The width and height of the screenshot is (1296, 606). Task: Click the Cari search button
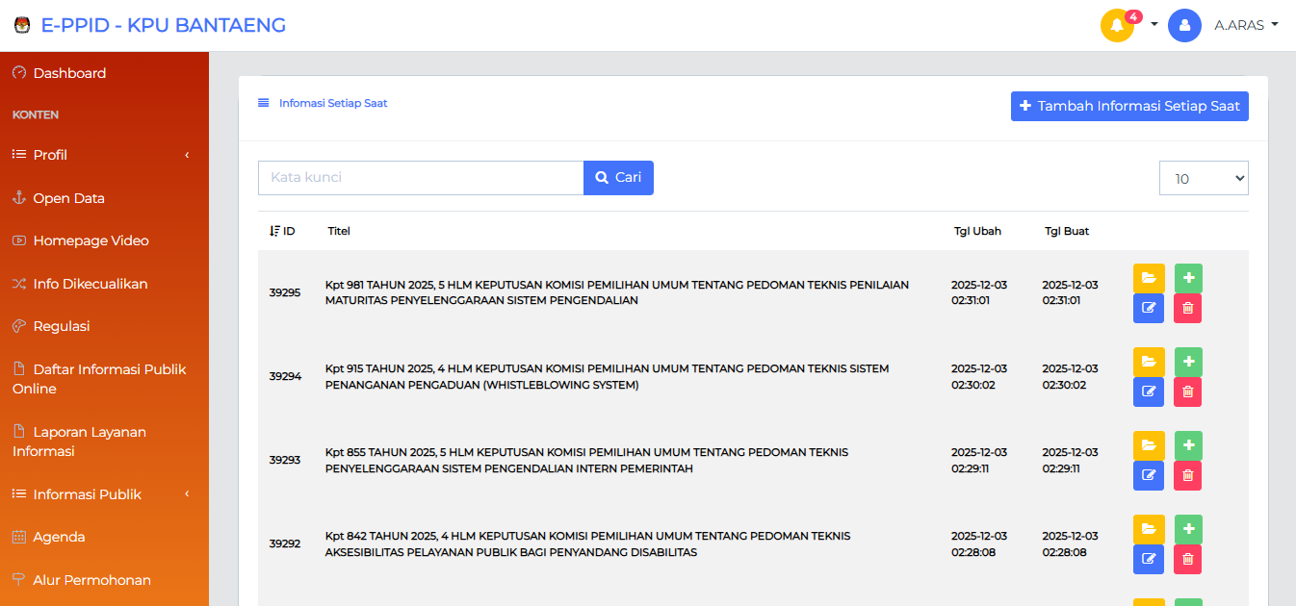point(618,178)
